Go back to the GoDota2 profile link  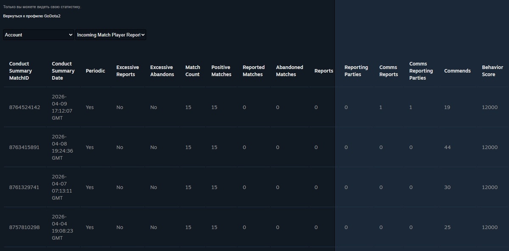32,16
